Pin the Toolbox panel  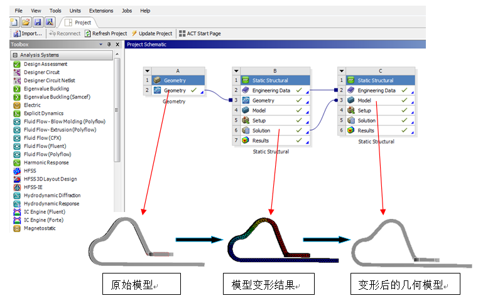point(109,45)
